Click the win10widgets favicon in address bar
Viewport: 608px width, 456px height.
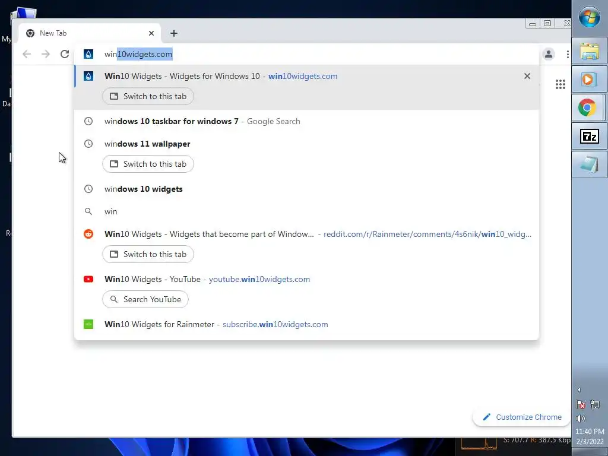[x=88, y=54]
